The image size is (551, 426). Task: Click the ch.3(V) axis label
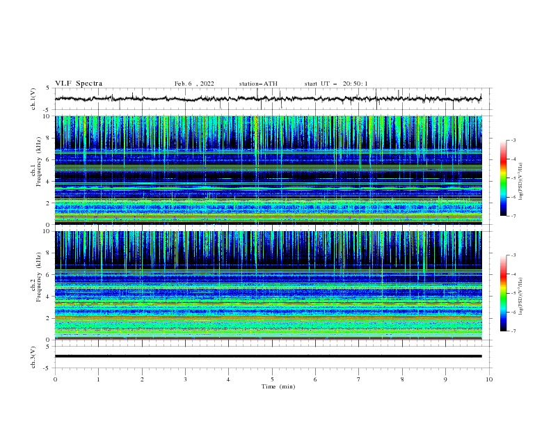[33, 357]
